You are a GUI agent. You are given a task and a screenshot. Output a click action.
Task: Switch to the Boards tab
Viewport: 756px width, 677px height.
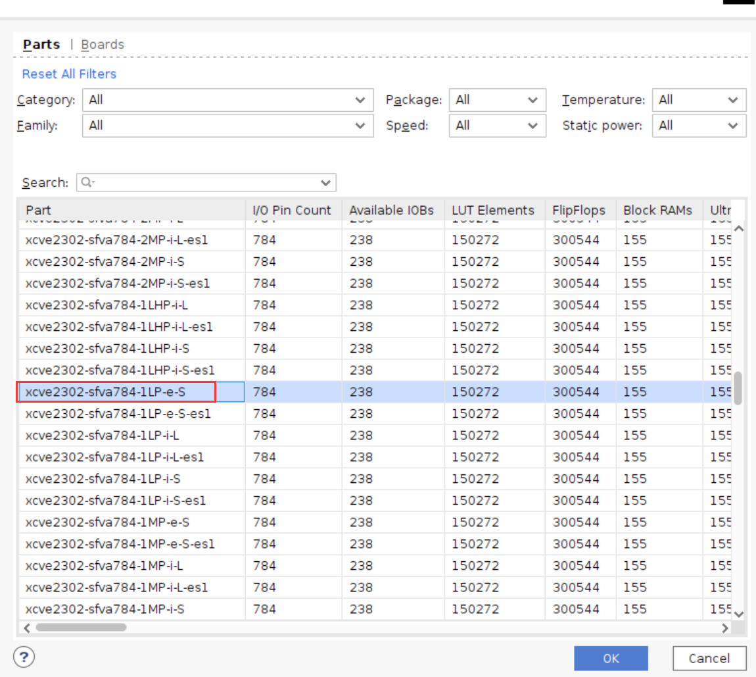coord(103,44)
